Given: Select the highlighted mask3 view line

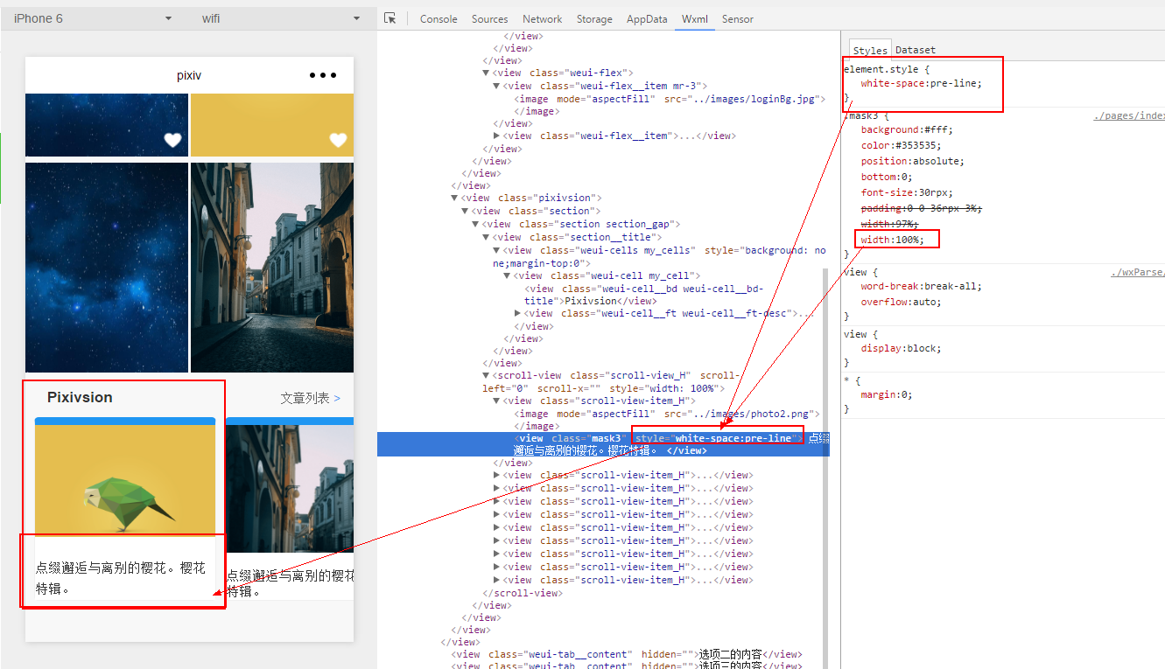Looking at the screenshot, I should 603,444.
